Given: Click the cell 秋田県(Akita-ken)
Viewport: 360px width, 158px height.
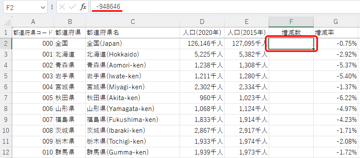Looking at the screenshot, I should (x=133, y=98).
